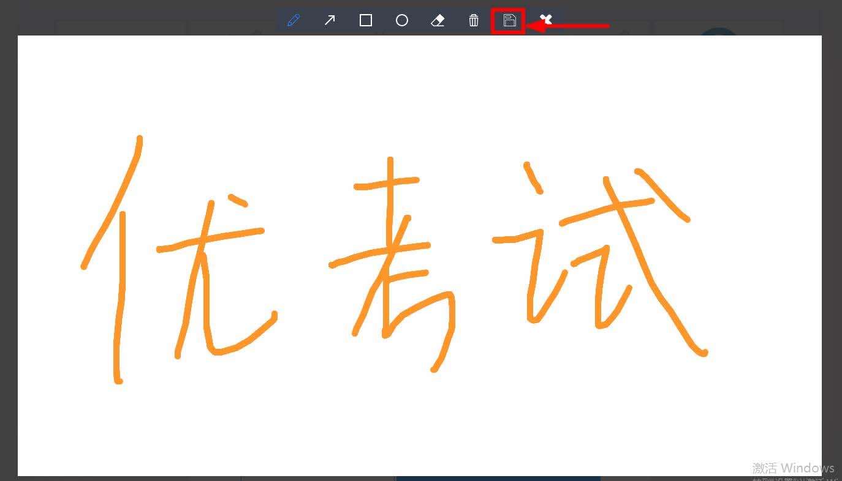This screenshot has width=842, height=481.
Task: Select the Arrow annotation tool
Action: point(329,20)
